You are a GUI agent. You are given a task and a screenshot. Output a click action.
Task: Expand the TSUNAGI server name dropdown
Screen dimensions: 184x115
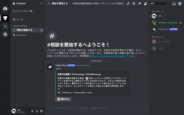tap(41, 3)
